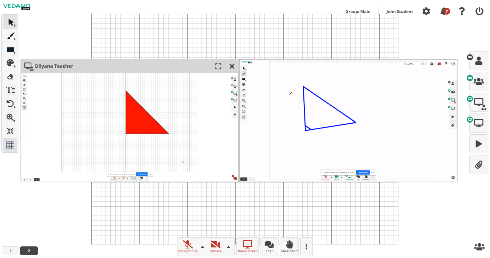Select whiteboard page 2 tab
This screenshot has width=490, height=258.
click(x=29, y=251)
